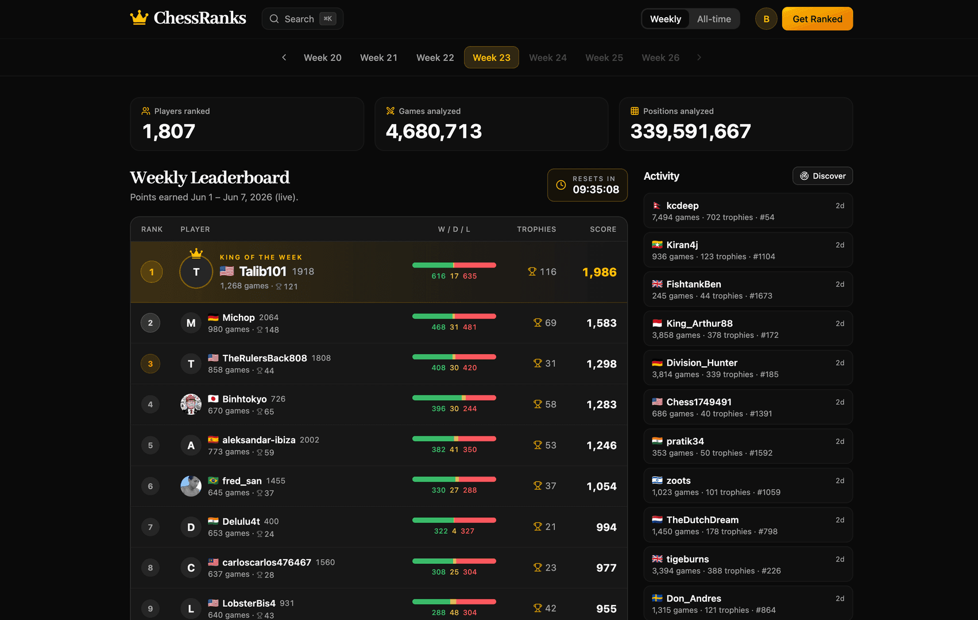Switch to All-time view
Screen dimensions: 978x620
(x=714, y=19)
